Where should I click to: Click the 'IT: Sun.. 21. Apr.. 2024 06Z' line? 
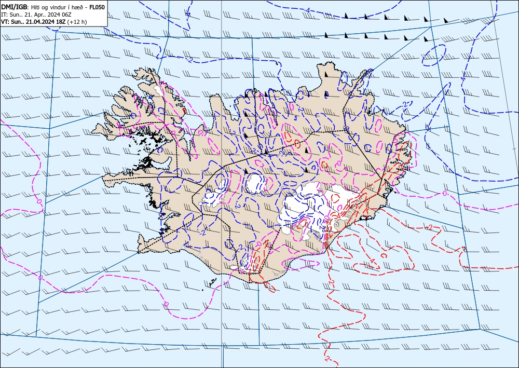36,15
